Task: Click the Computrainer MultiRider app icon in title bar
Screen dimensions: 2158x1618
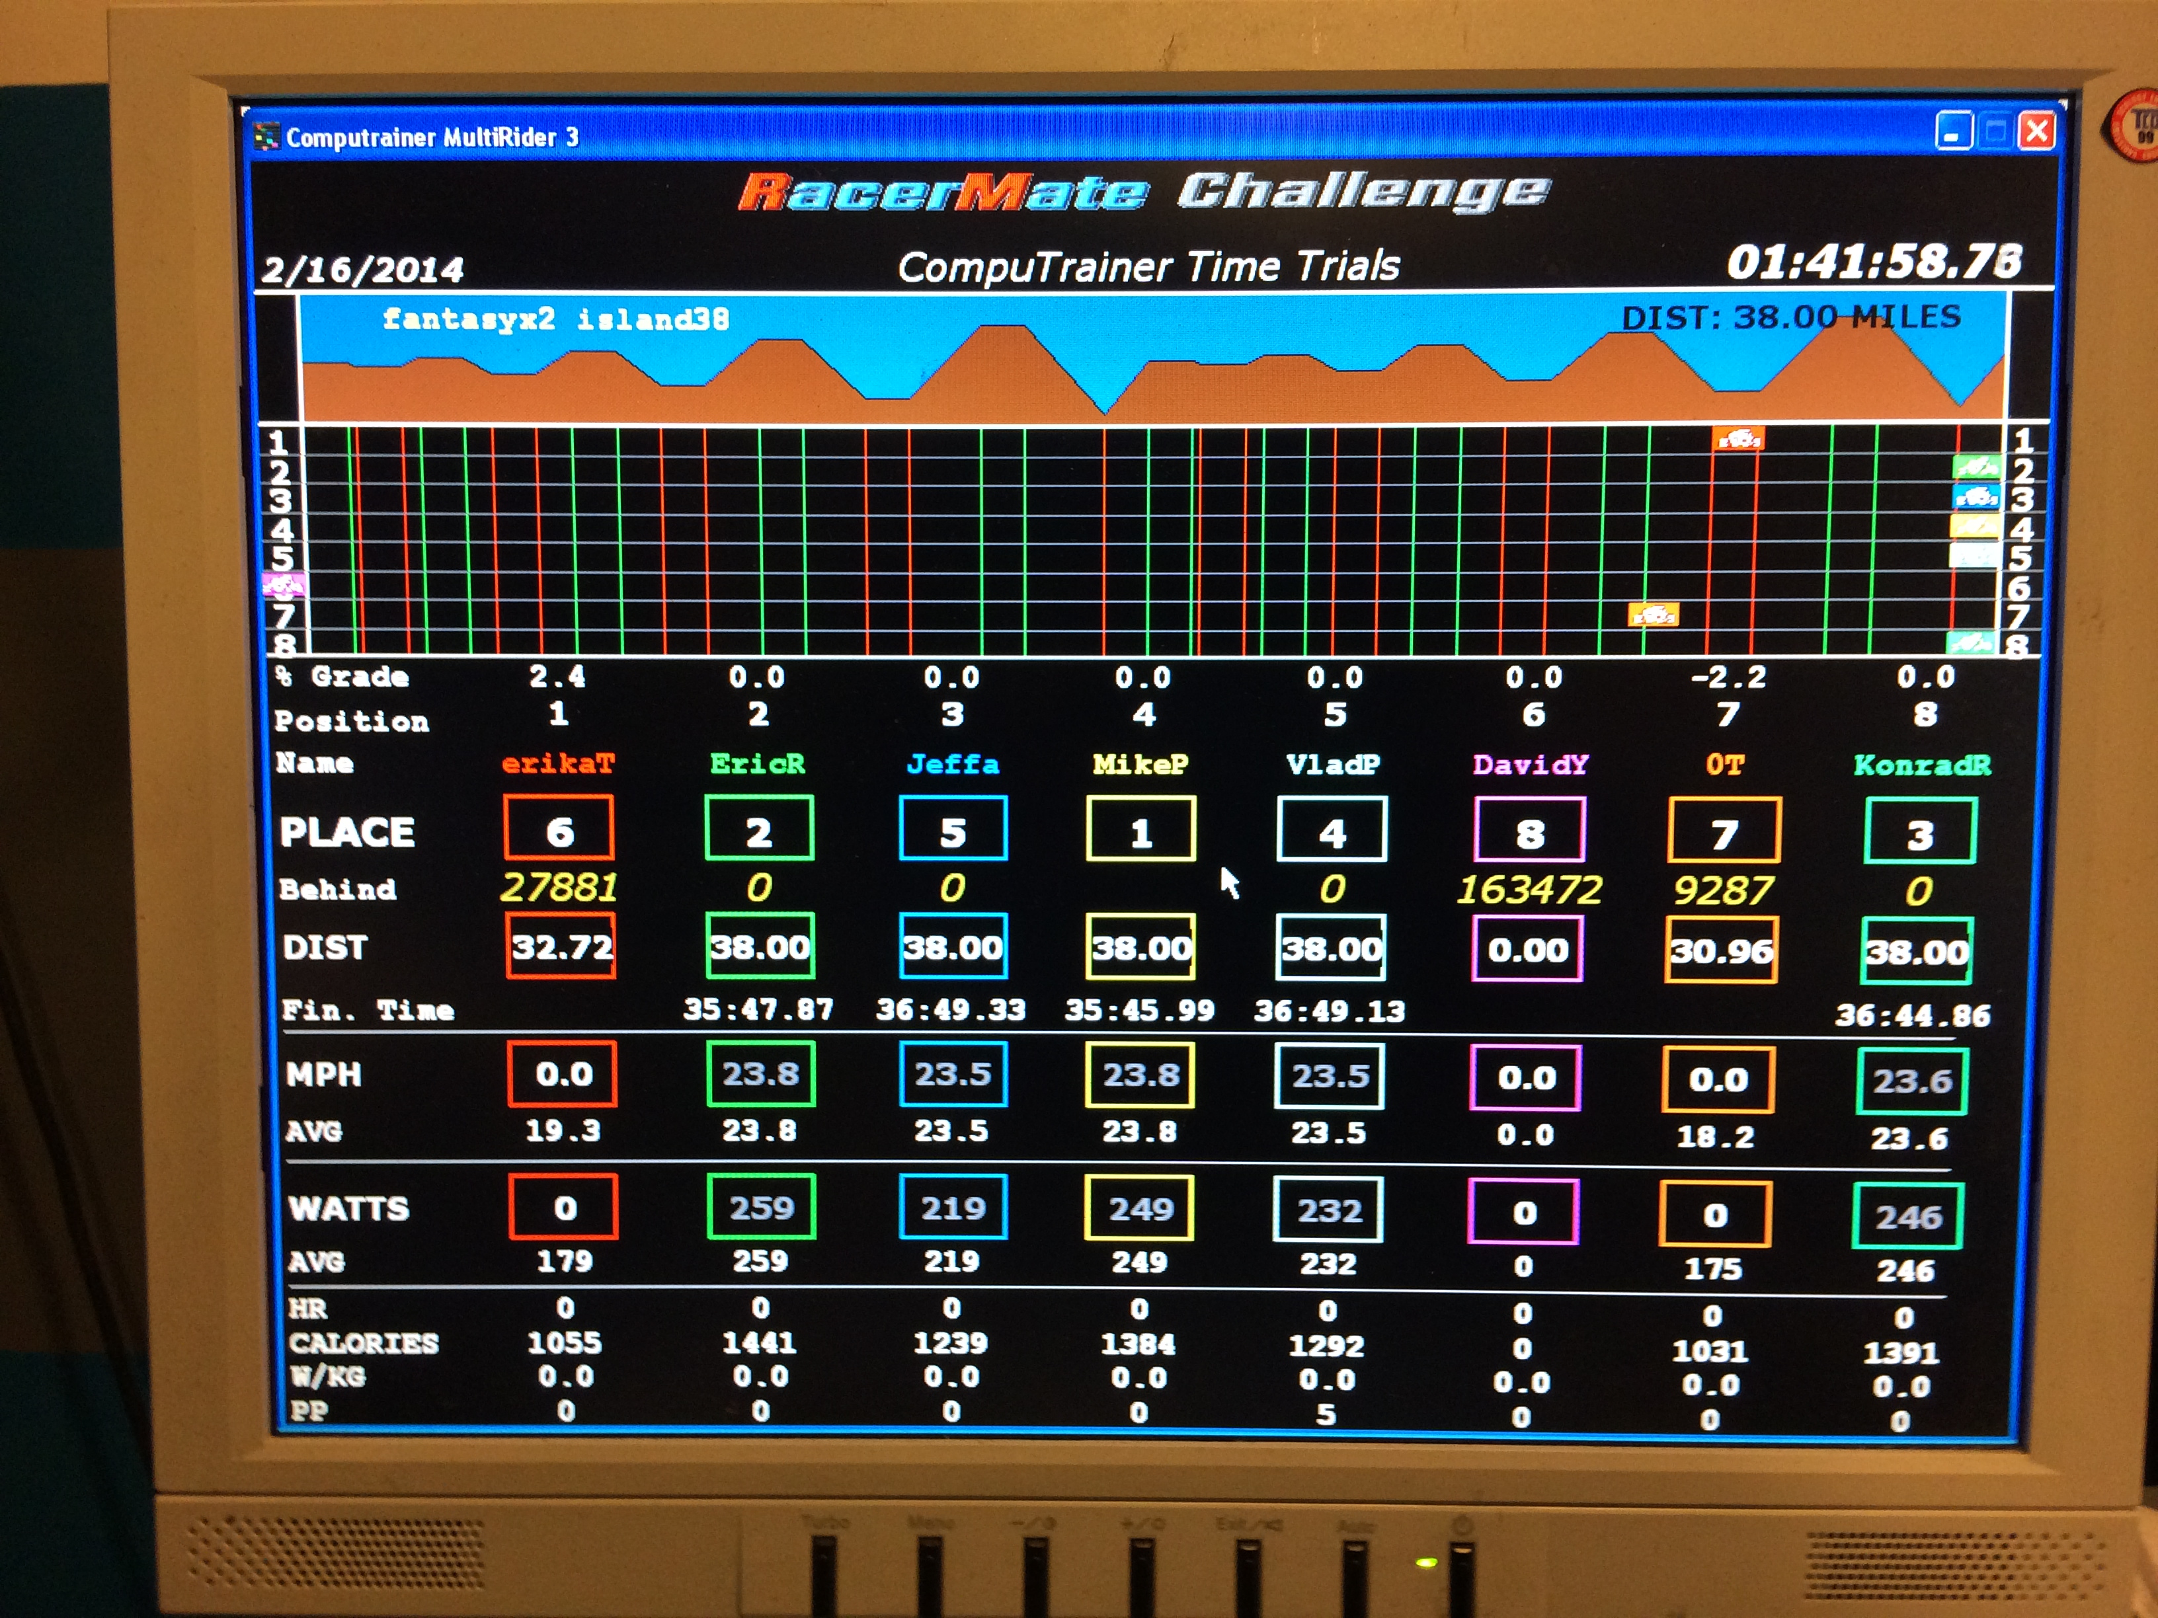Action: click(x=266, y=137)
